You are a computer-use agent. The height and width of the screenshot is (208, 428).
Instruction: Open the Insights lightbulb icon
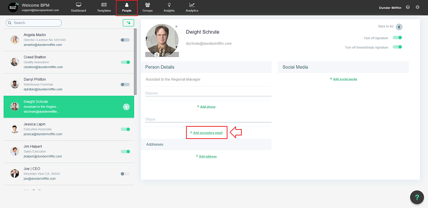pos(169,5)
